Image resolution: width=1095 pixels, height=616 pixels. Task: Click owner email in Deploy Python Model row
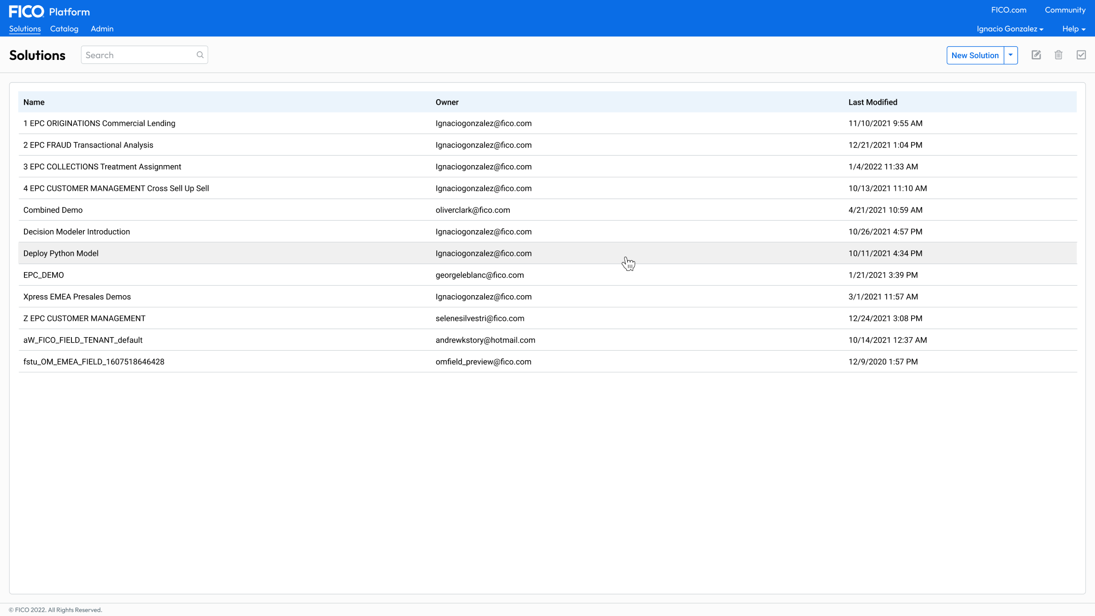point(483,253)
